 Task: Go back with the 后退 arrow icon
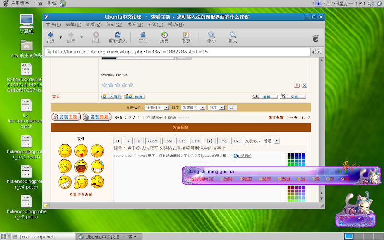(x=51, y=35)
